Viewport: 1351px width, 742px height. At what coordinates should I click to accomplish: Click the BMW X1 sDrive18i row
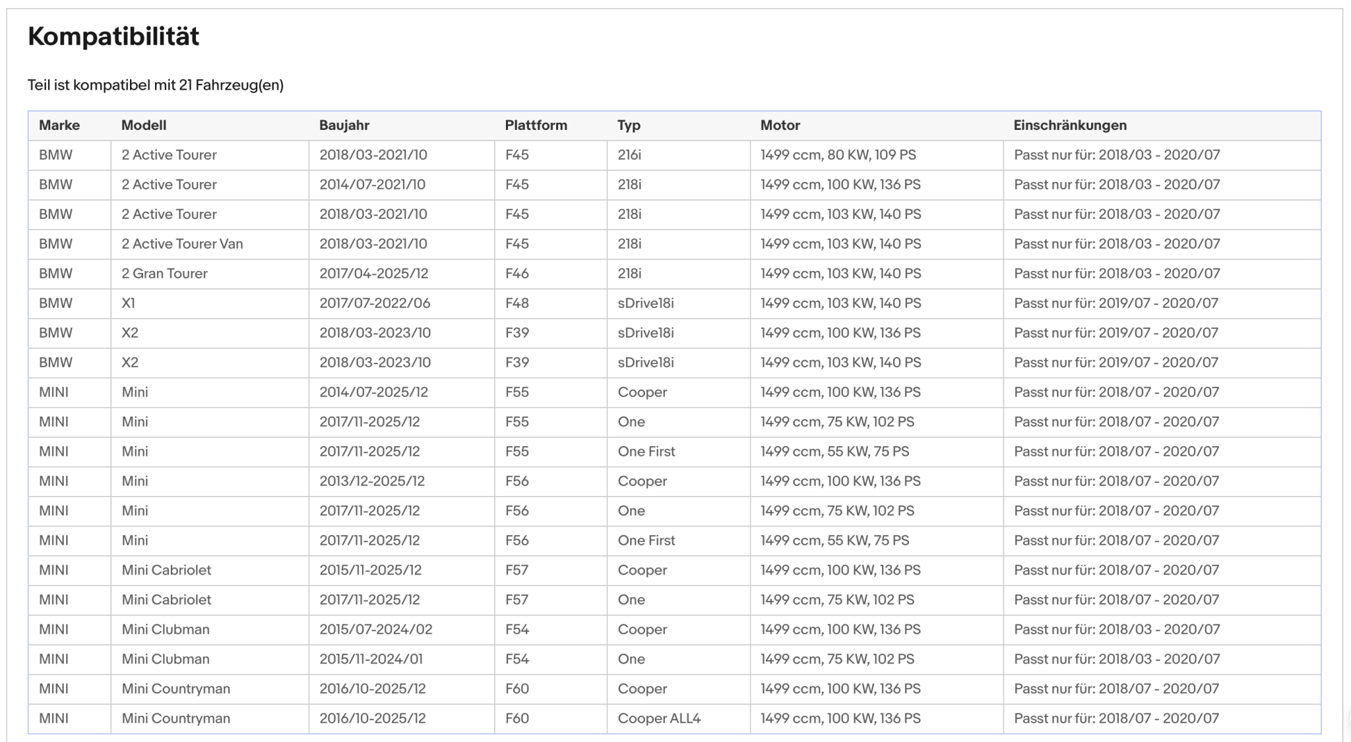click(x=674, y=303)
